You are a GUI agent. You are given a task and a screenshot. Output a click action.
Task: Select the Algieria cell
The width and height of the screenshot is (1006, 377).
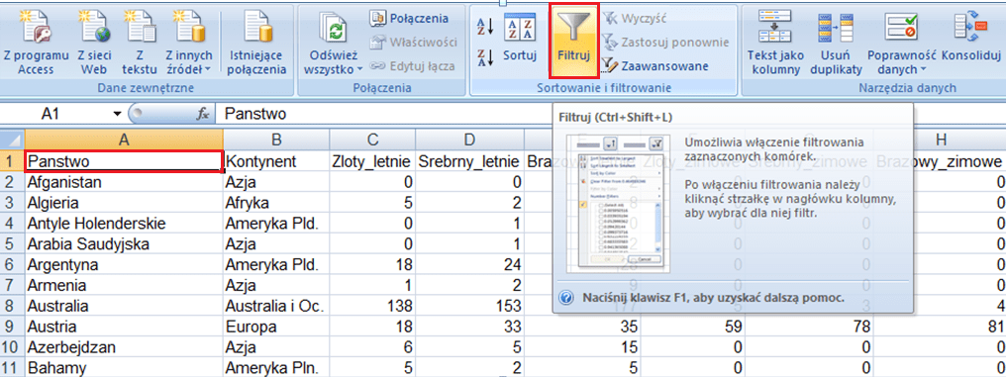[x=125, y=203]
